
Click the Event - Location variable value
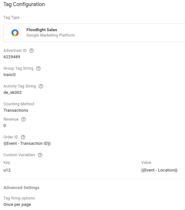159,170
